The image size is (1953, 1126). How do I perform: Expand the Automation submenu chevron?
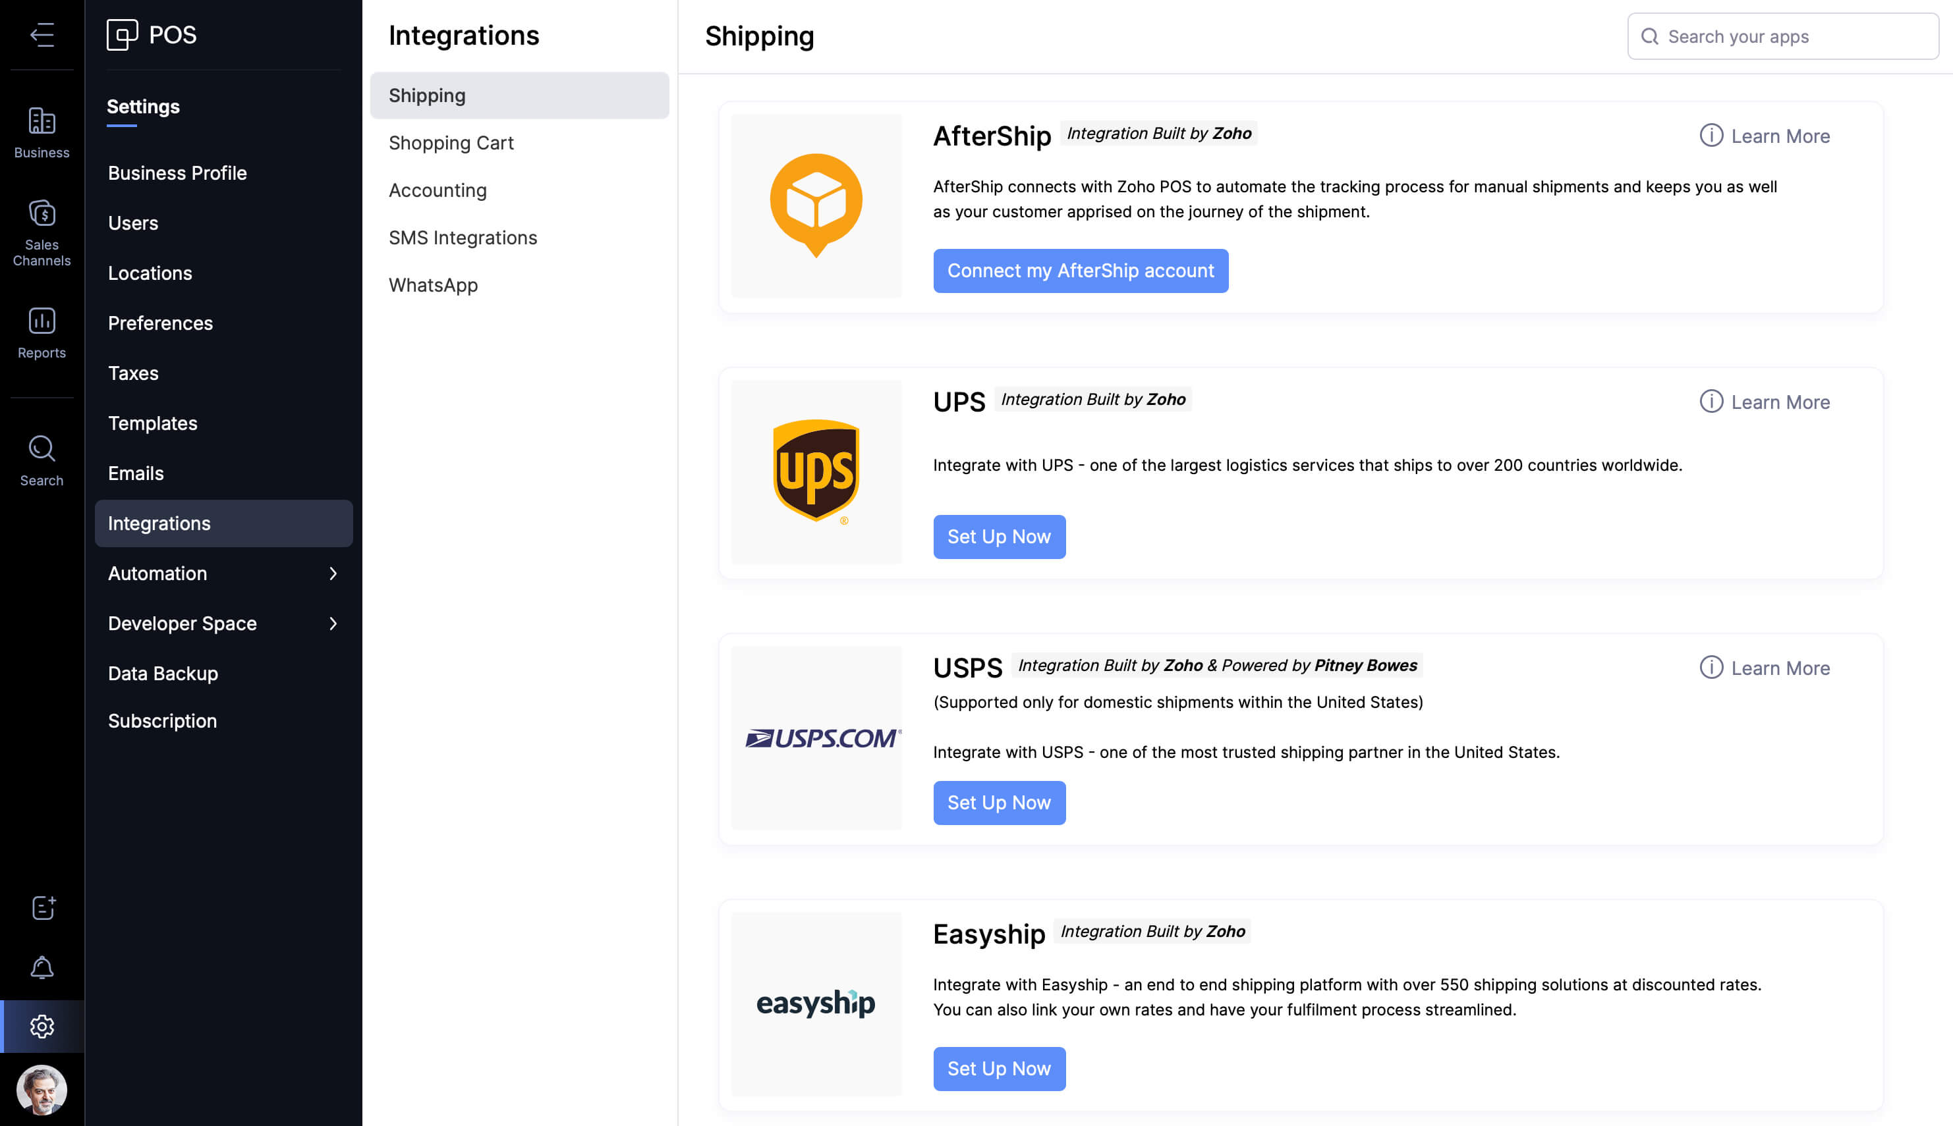(333, 573)
